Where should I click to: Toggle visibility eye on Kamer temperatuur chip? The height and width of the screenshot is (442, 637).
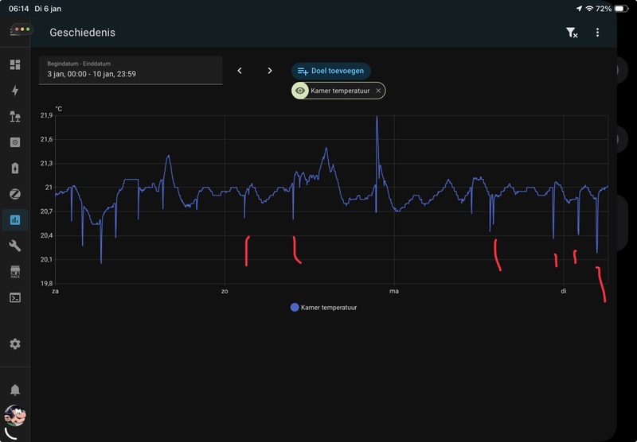tap(300, 91)
